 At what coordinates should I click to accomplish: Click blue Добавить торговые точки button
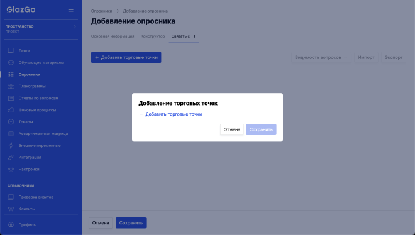click(x=126, y=57)
